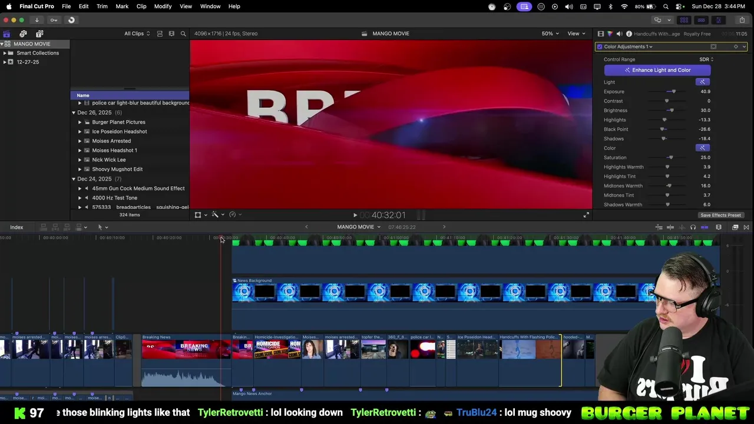Expand the 12-27-25 event

click(5, 62)
